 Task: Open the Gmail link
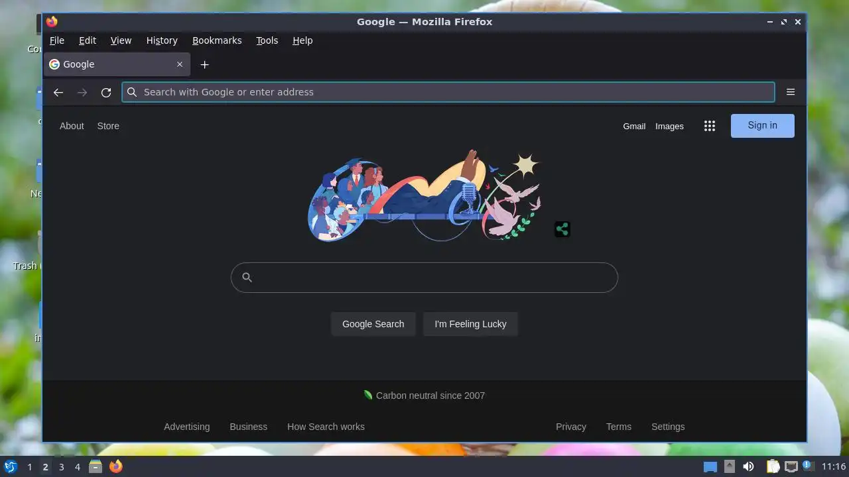pos(634,126)
